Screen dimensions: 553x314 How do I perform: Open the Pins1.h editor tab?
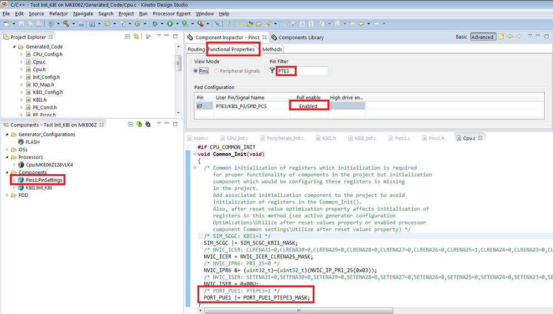click(433, 138)
